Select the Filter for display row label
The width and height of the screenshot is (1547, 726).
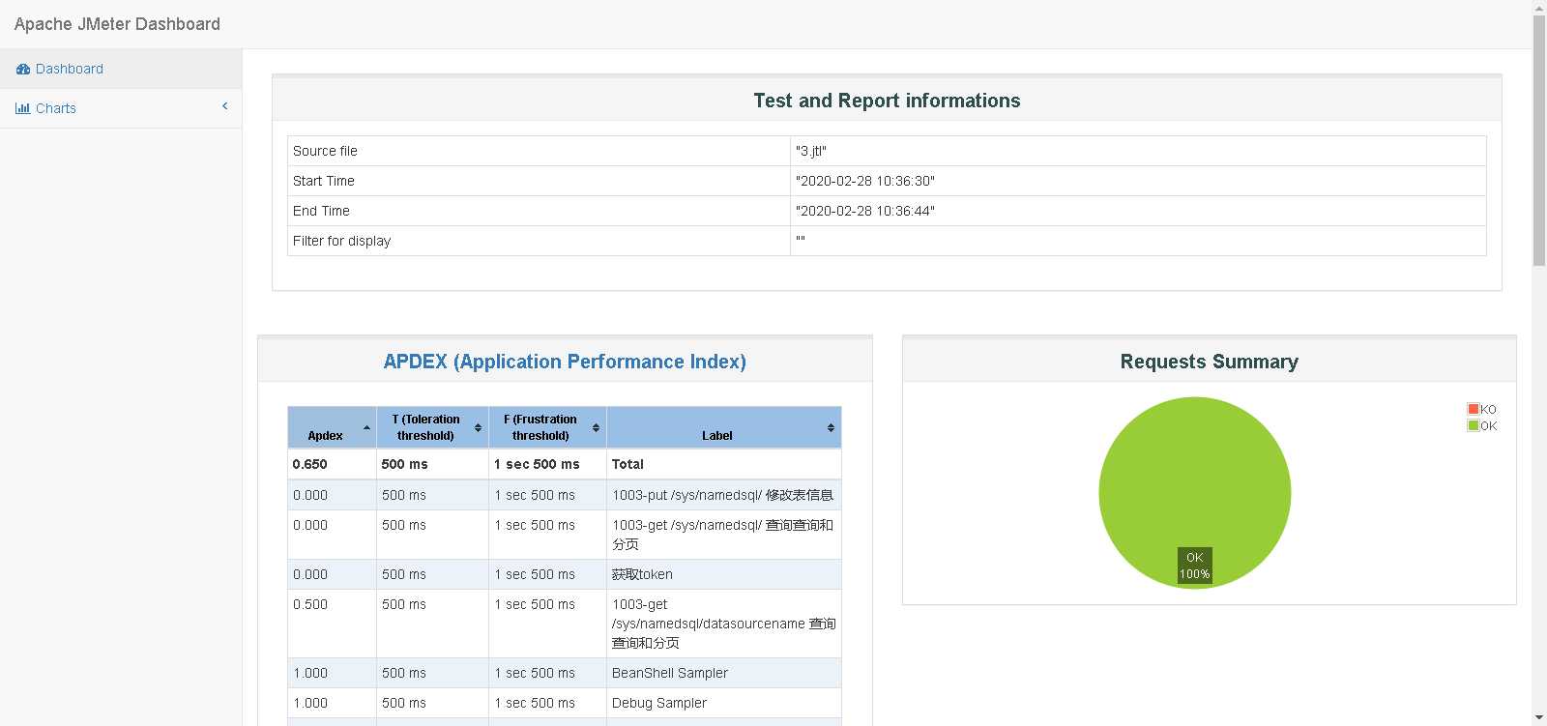(x=341, y=241)
